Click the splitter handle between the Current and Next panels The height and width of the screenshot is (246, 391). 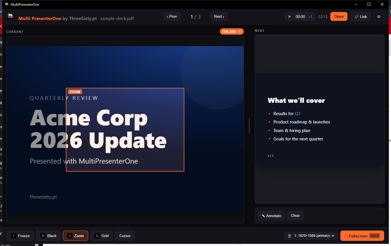[x=249, y=126]
